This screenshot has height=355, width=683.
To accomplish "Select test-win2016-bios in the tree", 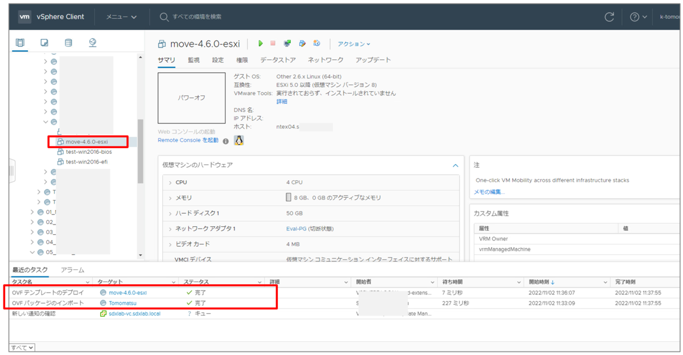I will click(89, 152).
